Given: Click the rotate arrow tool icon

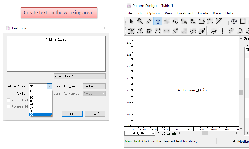Looking at the screenshot, I should (175, 21).
